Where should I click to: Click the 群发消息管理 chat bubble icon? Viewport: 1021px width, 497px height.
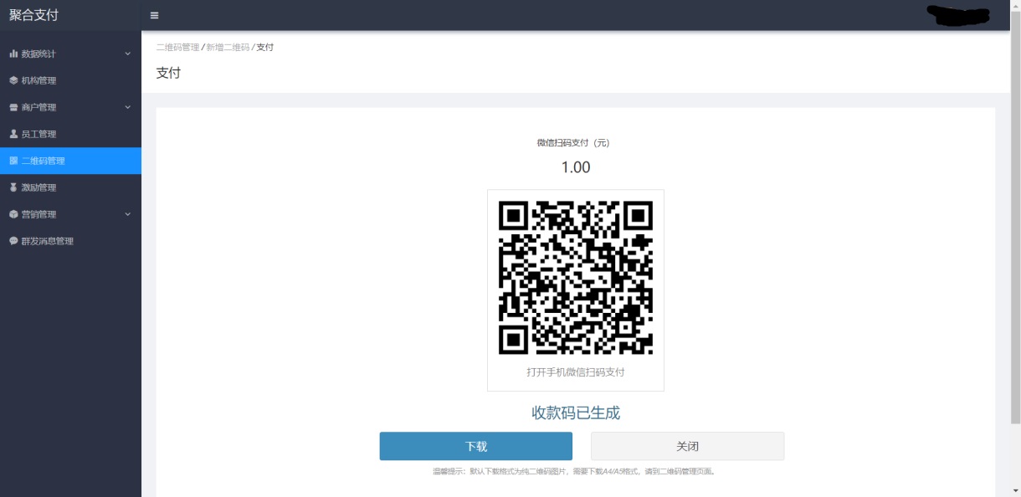13,241
